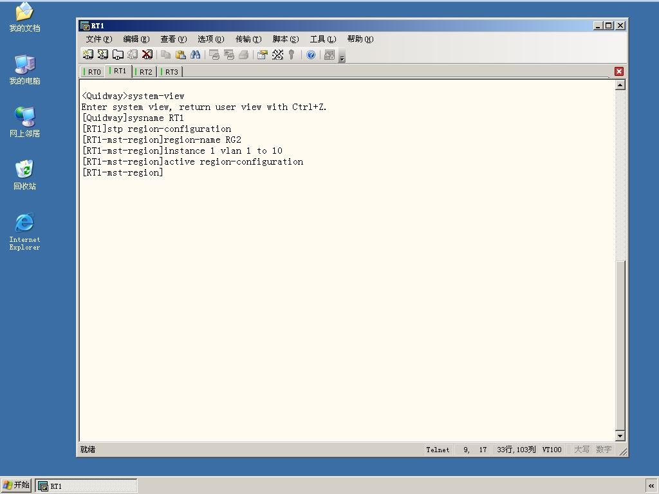Click the terminal scrollbar up arrow

(620, 85)
